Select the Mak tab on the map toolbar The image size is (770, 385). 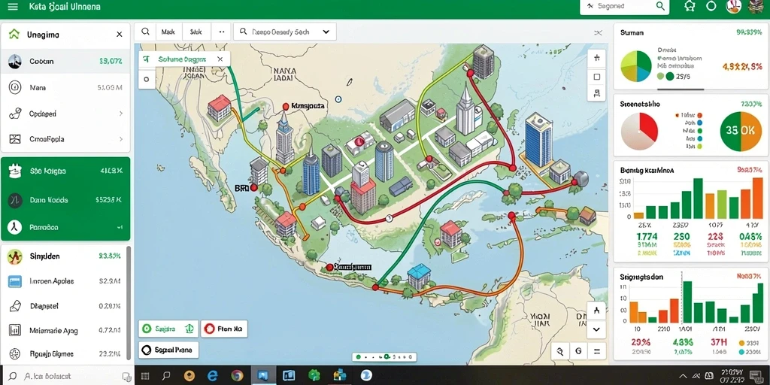click(168, 32)
